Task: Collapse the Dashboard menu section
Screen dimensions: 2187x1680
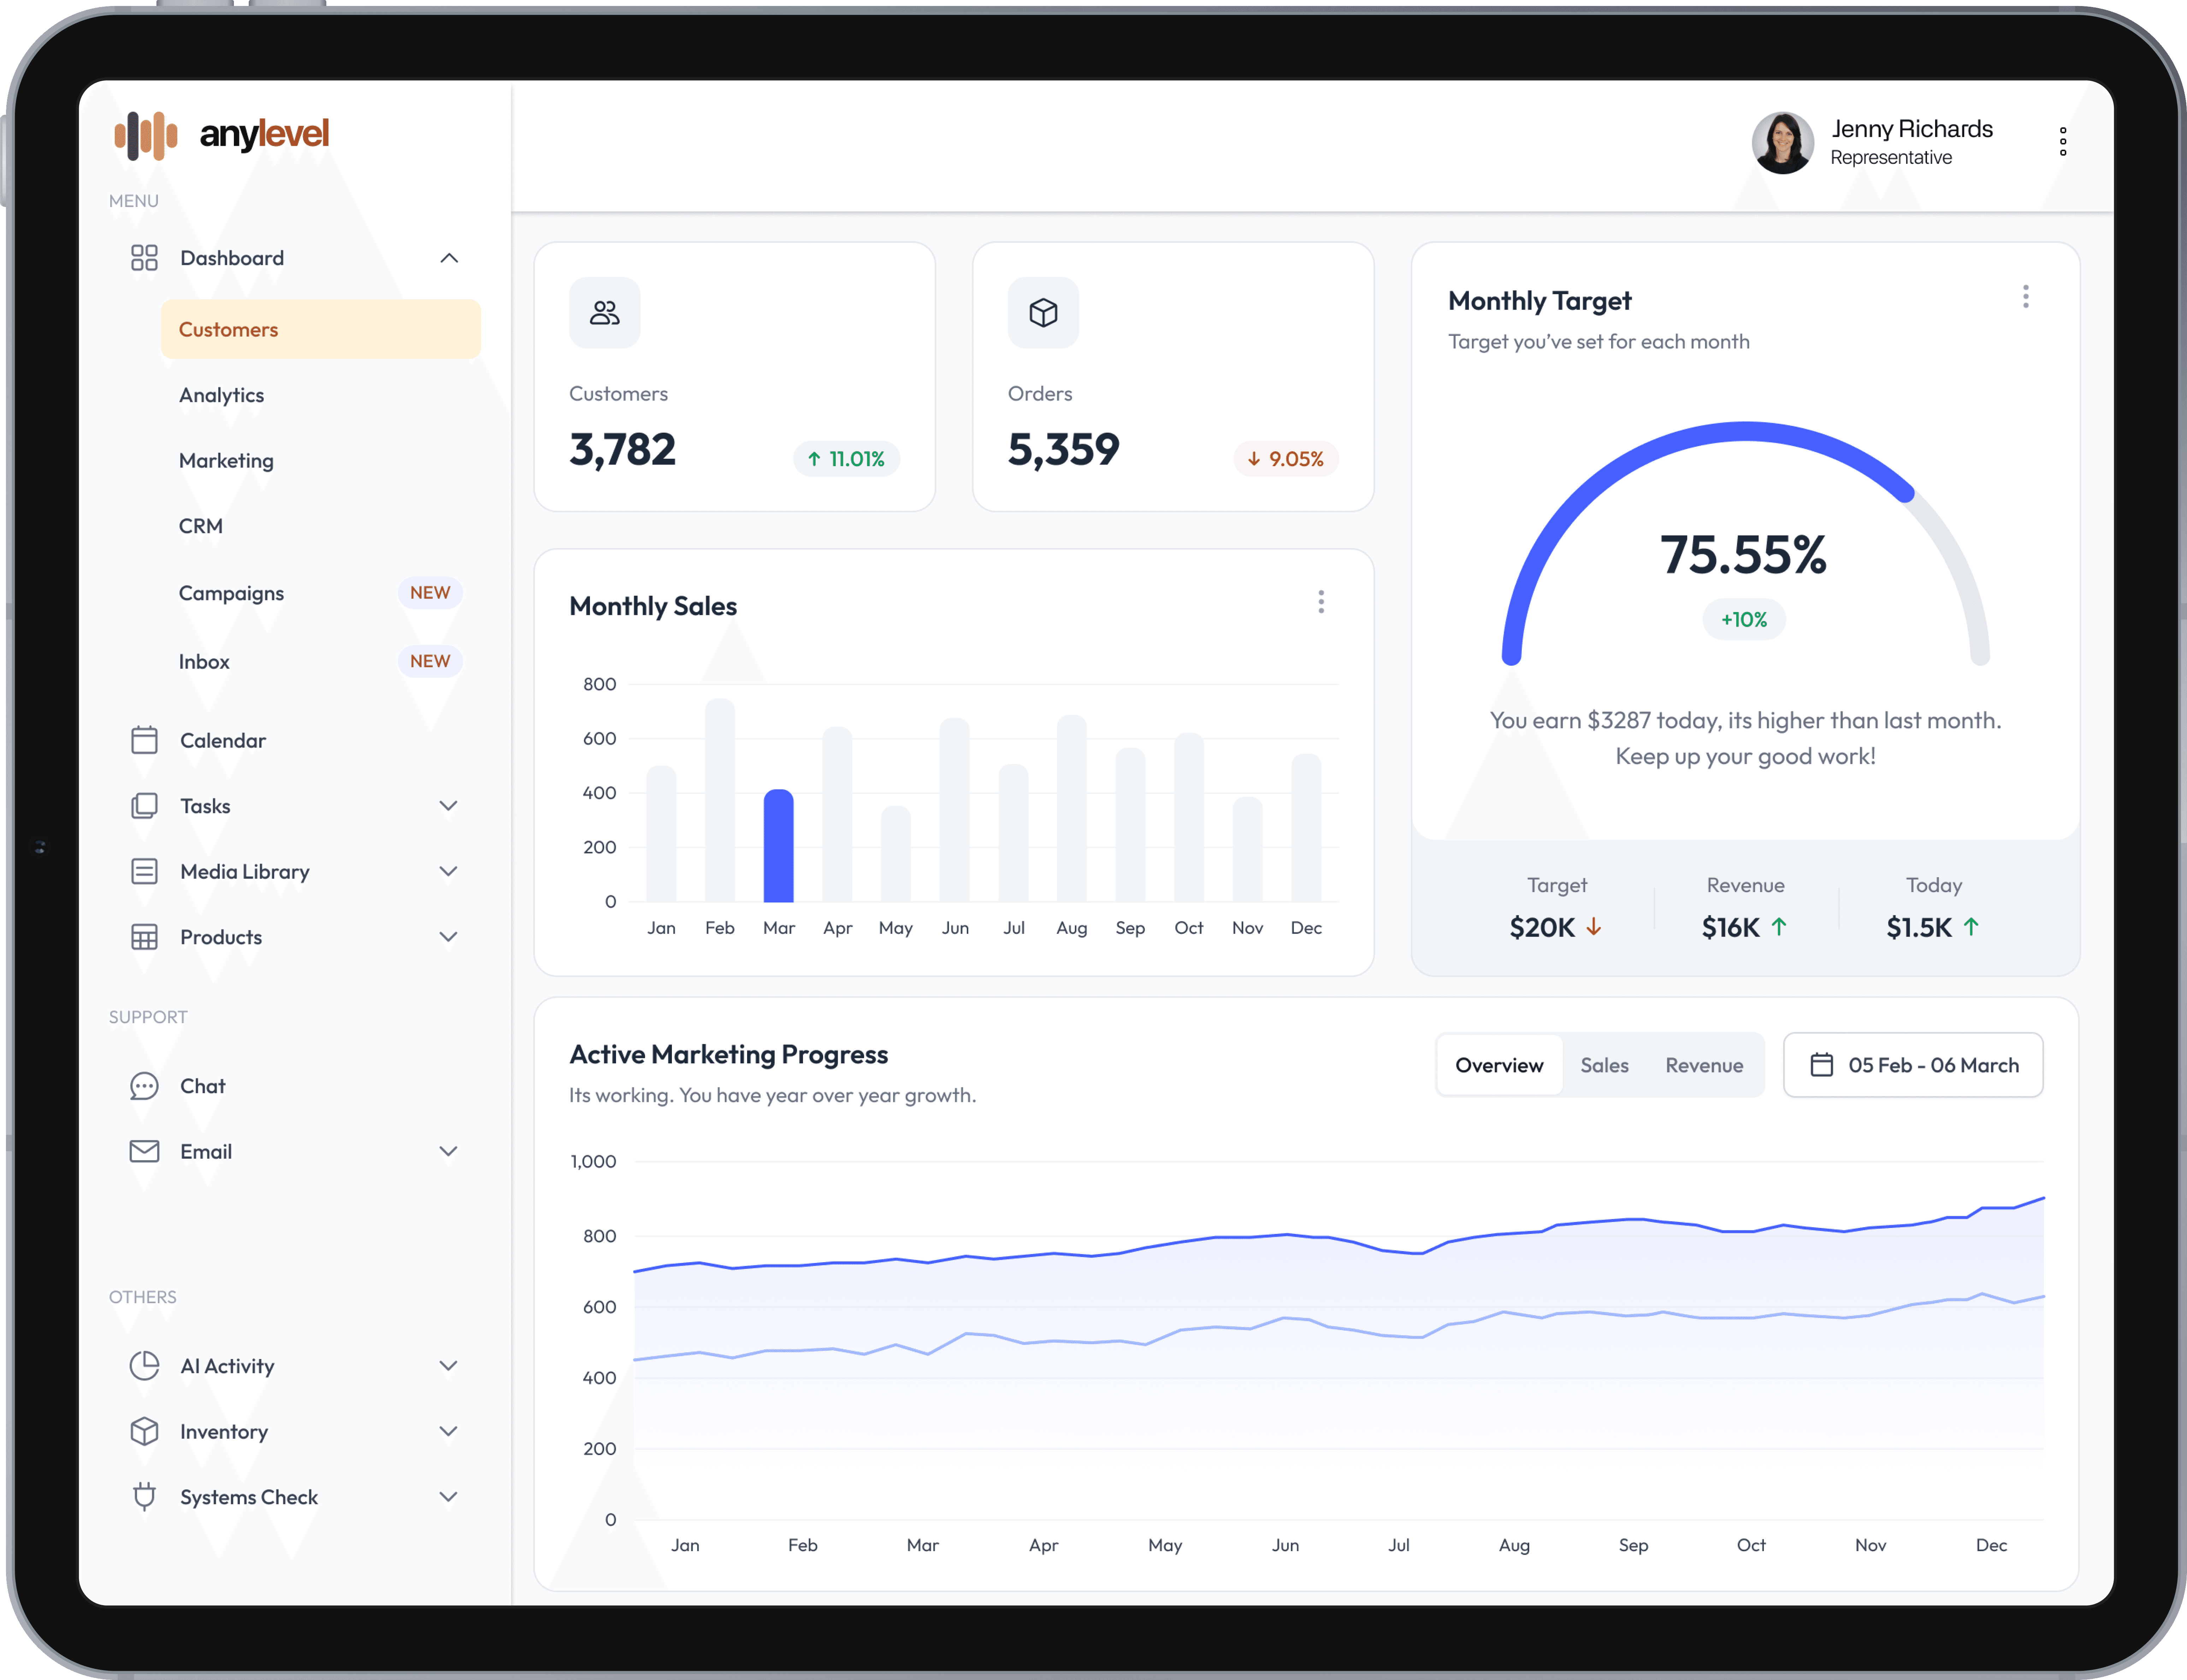Action: click(449, 258)
